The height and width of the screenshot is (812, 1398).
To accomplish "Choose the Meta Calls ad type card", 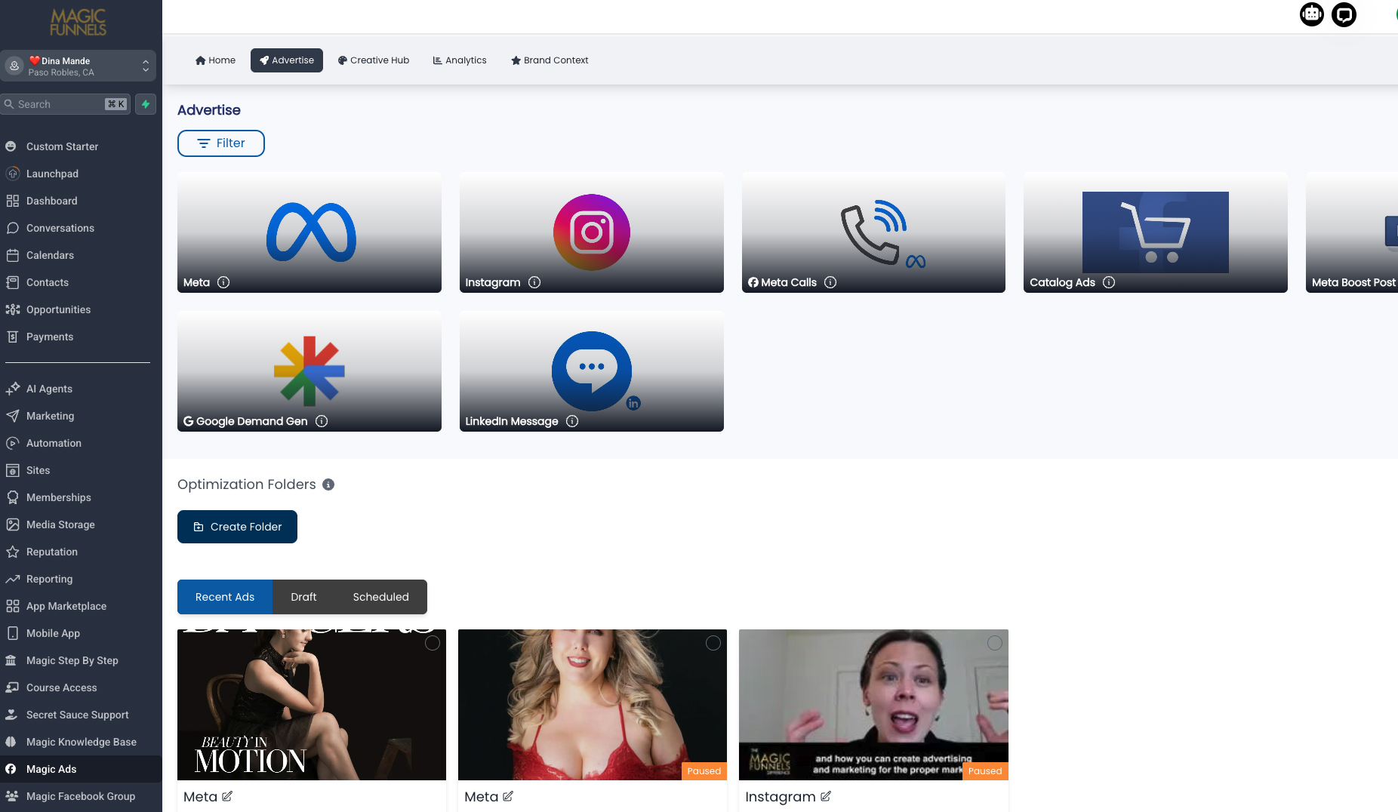I will tap(873, 232).
